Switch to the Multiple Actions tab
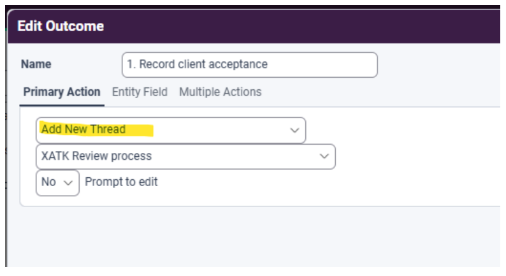The height and width of the screenshot is (276, 506). point(220,92)
